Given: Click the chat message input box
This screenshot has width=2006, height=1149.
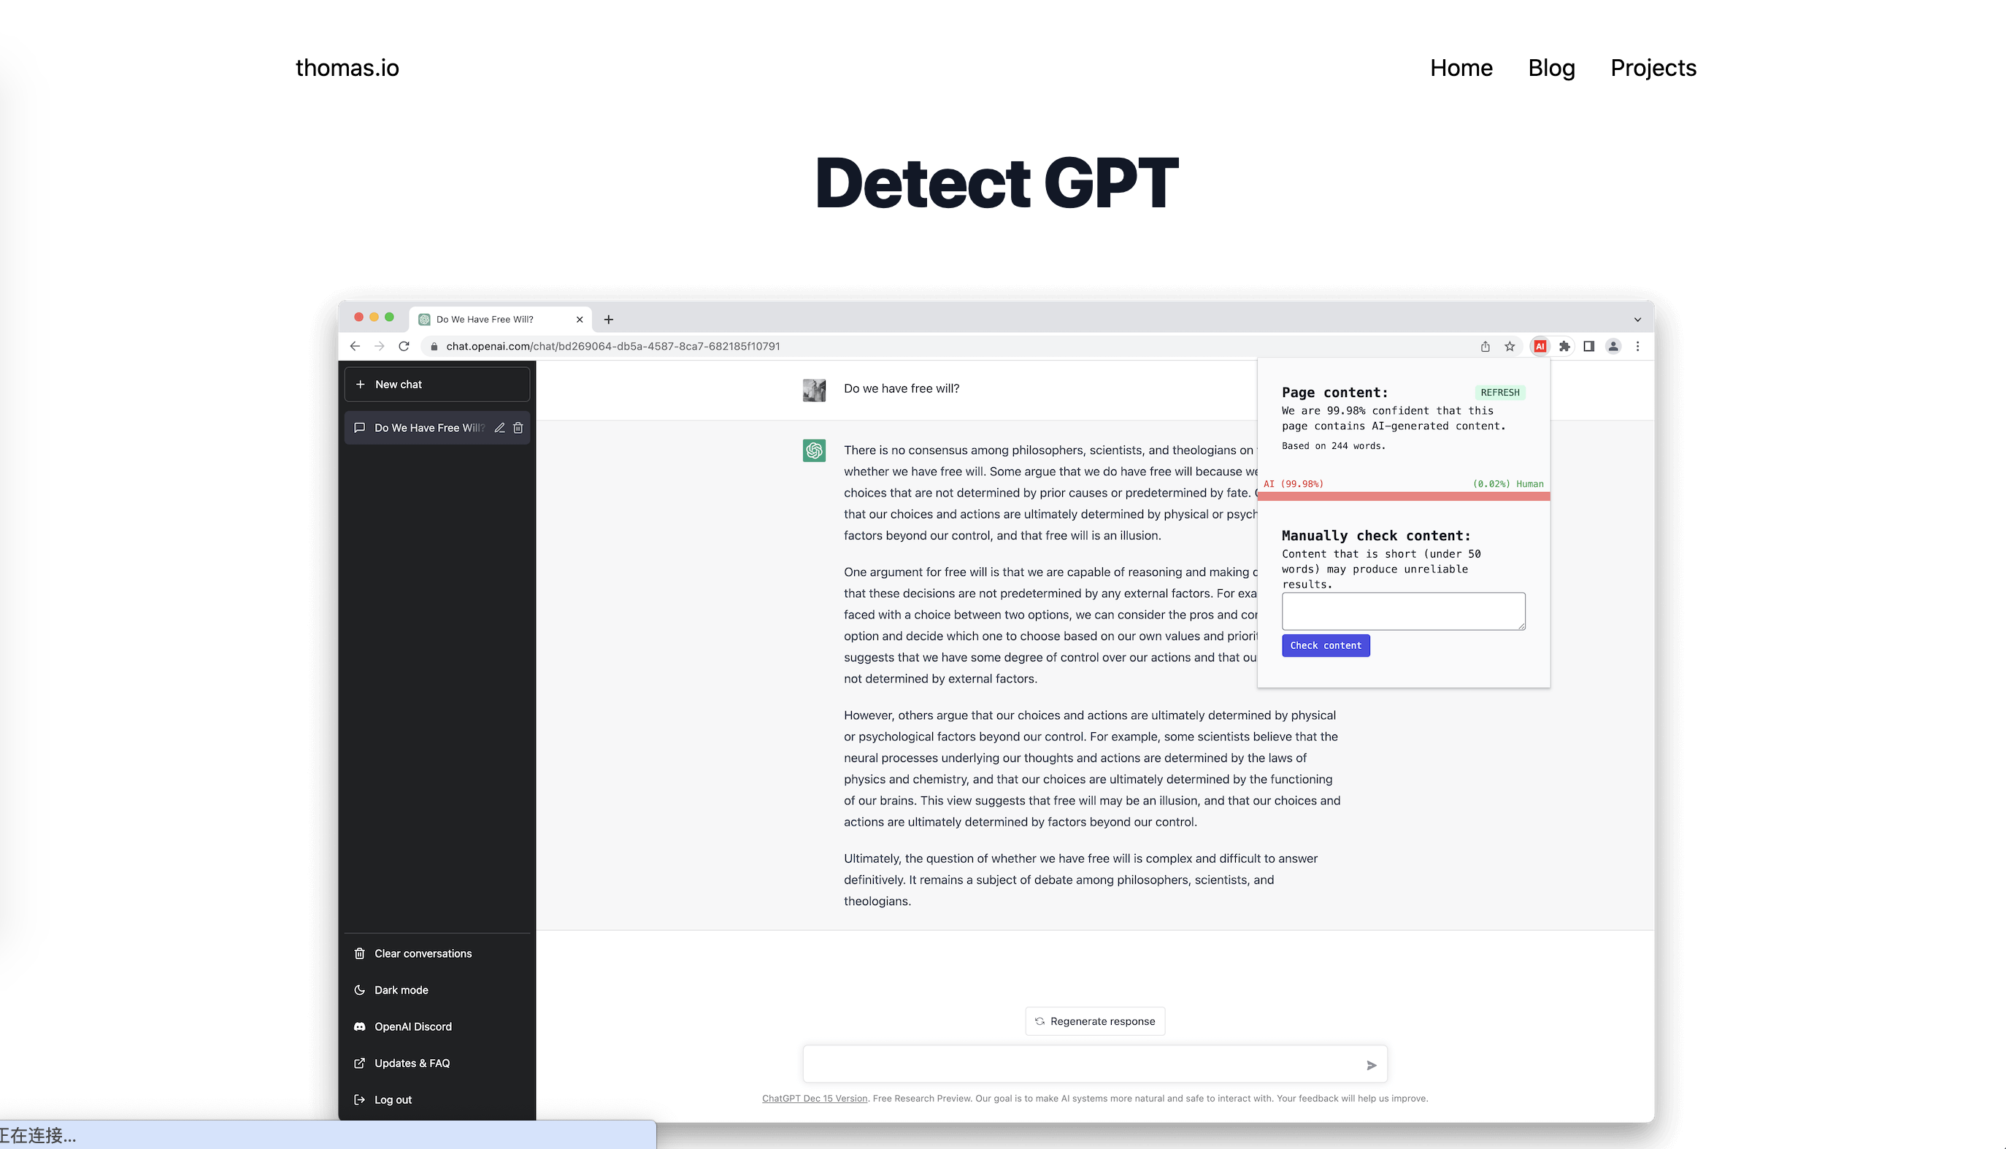Looking at the screenshot, I should click(x=1094, y=1064).
